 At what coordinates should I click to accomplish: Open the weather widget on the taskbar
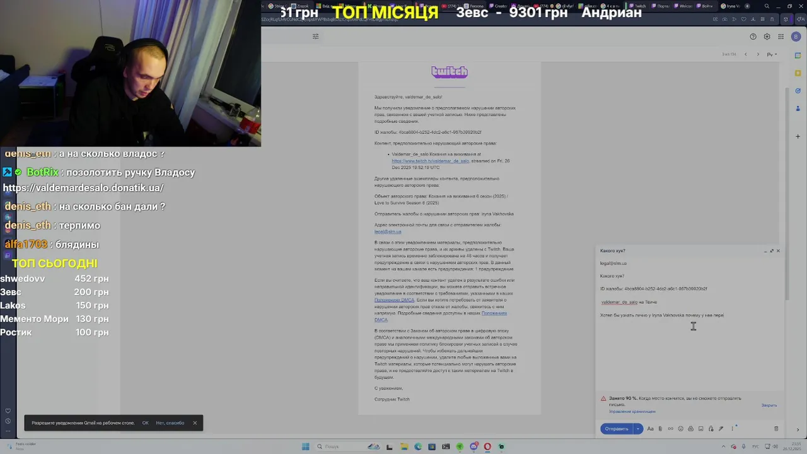pos(21,446)
